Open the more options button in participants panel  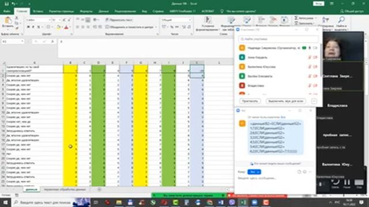click(314, 101)
